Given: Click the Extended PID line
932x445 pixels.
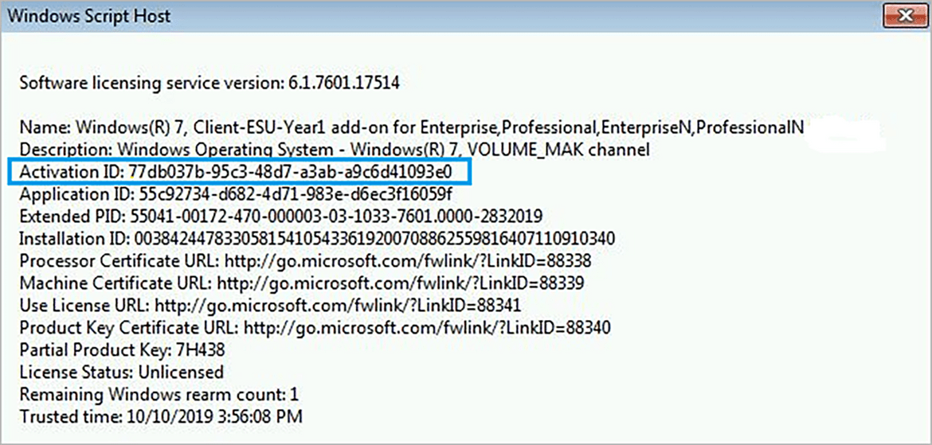Looking at the screenshot, I should [280, 217].
